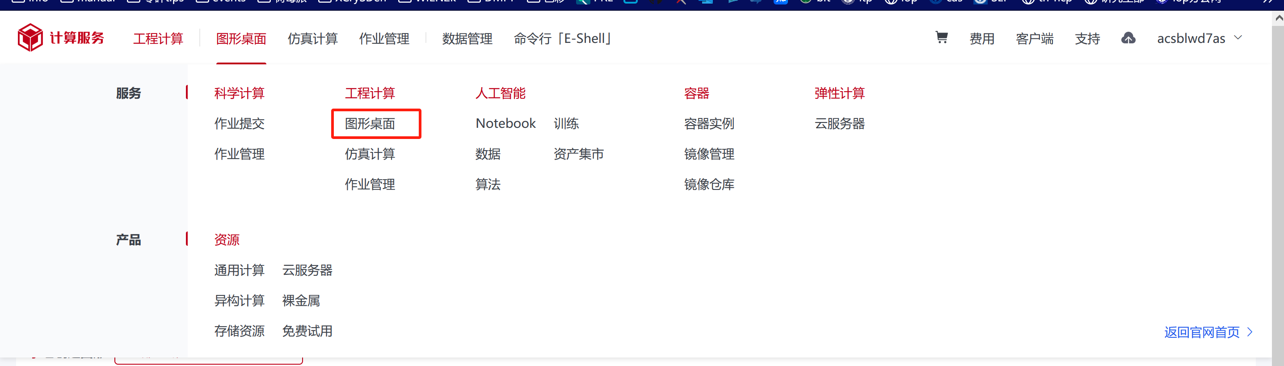Select 仿真计算 in the top navigation bar

click(x=312, y=38)
